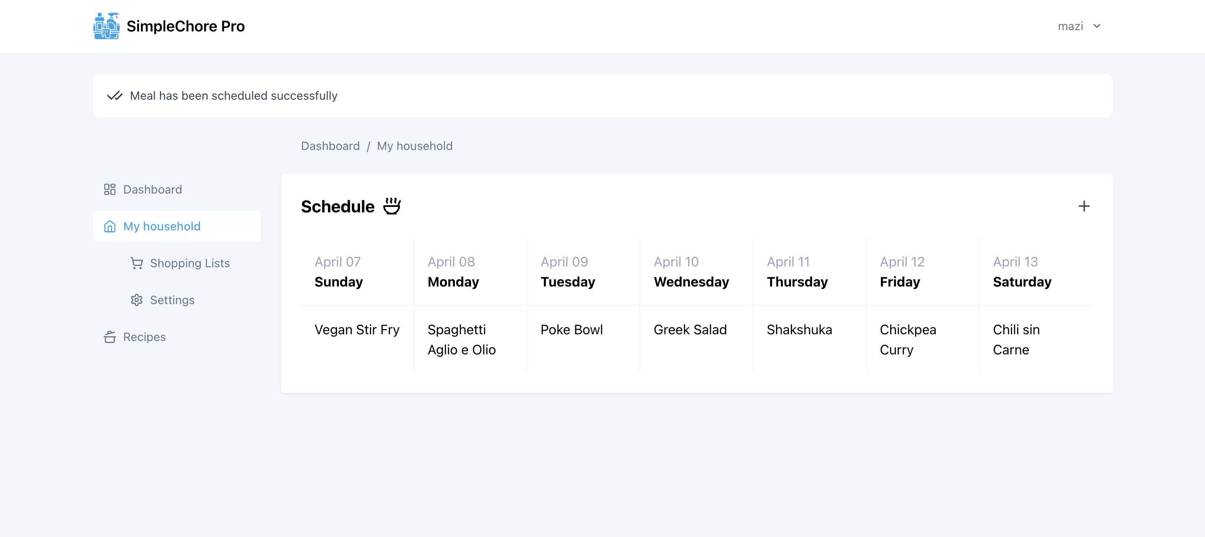Click the double checkmark notification icon
The image size is (1205, 537).
114,96
